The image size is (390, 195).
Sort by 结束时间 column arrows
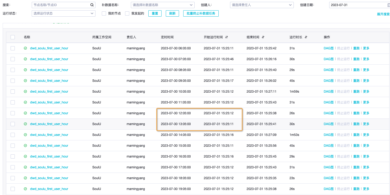point(263,37)
